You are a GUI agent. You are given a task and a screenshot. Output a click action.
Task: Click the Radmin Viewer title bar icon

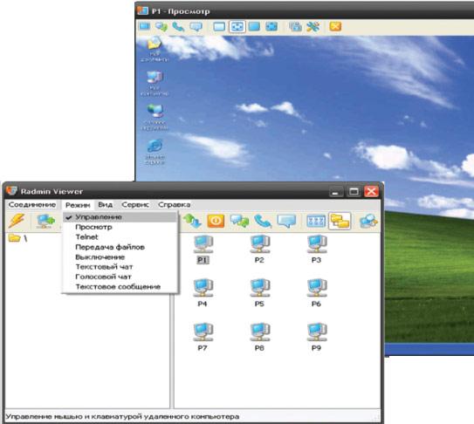click(11, 191)
